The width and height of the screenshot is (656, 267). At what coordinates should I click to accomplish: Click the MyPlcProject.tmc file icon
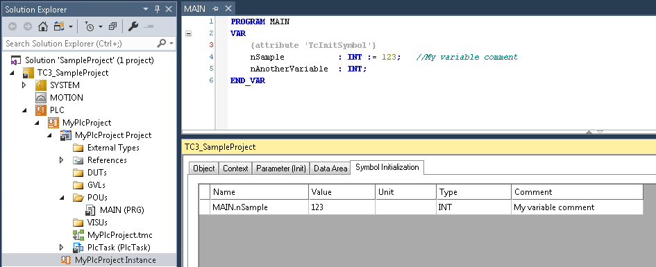click(x=78, y=235)
